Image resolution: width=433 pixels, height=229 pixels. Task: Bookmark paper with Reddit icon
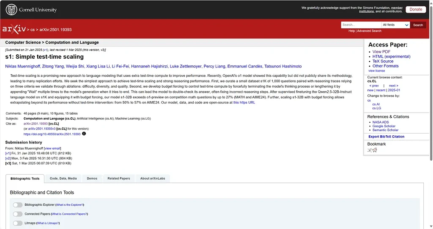(x=375, y=150)
